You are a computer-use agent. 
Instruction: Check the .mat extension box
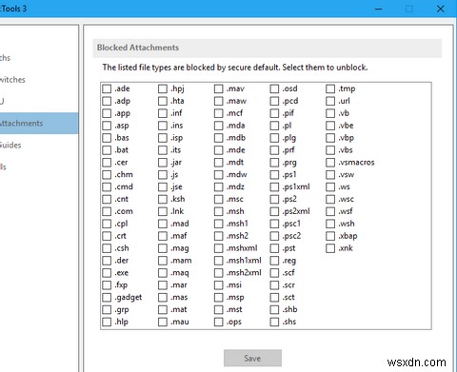pos(163,309)
